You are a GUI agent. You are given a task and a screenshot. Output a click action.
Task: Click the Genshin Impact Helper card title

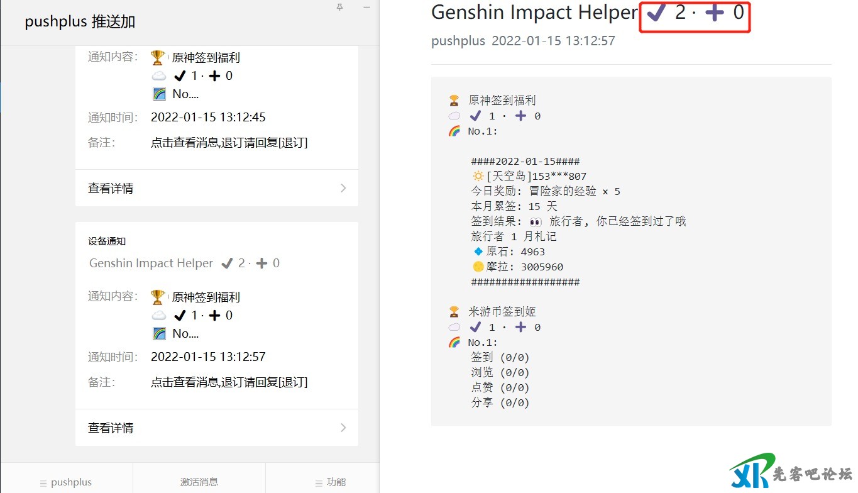coord(151,263)
